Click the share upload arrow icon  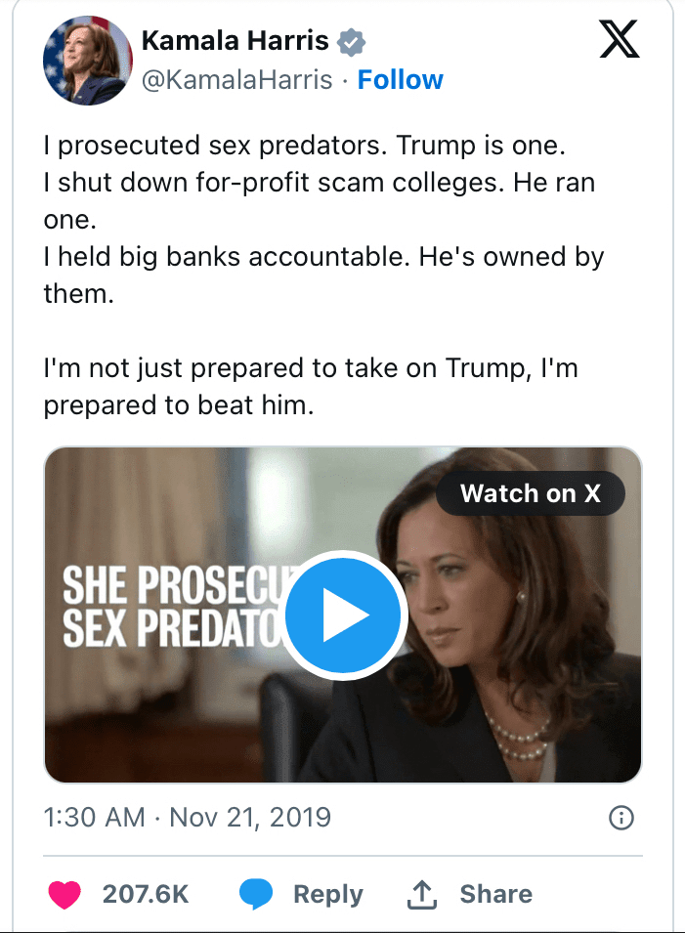pyautogui.click(x=422, y=894)
